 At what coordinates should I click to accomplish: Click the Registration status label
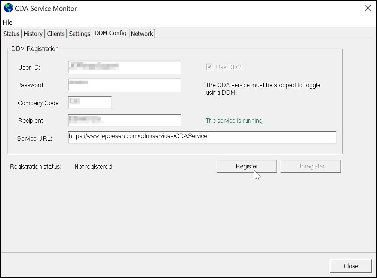[36, 167]
